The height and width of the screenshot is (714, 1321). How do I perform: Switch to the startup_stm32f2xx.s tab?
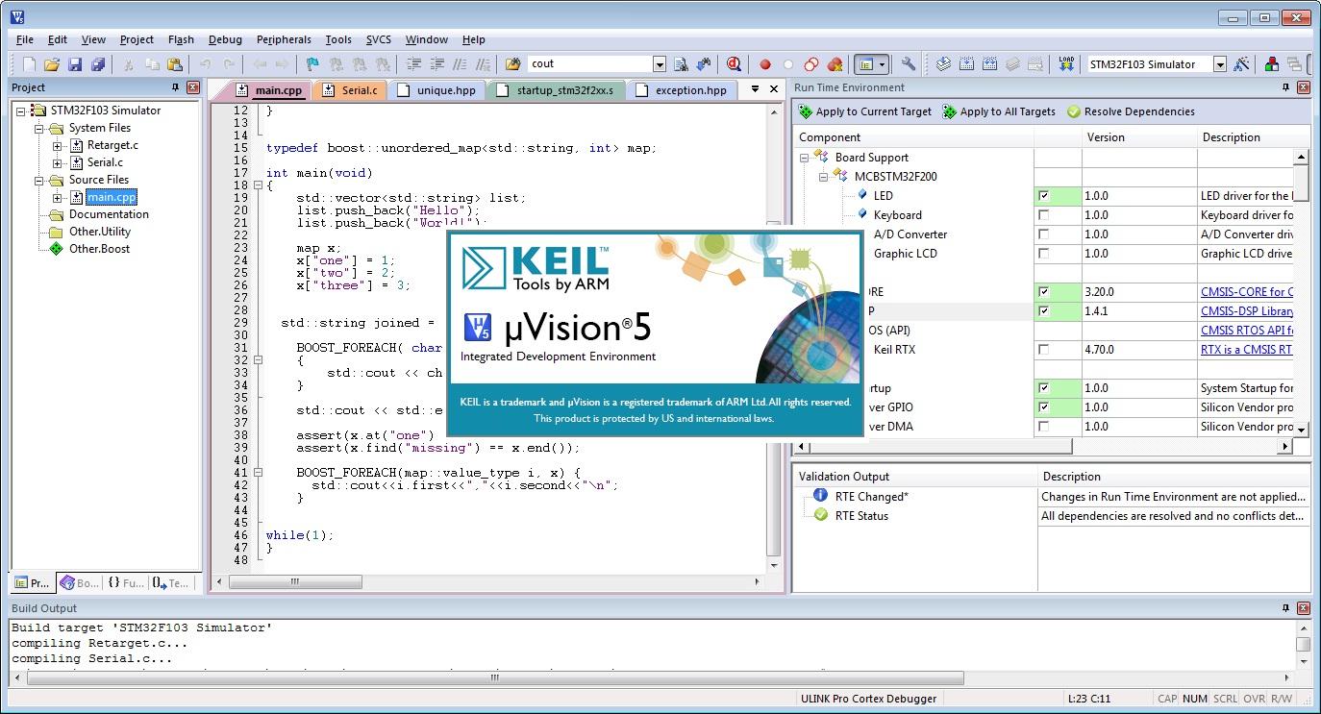point(558,90)
